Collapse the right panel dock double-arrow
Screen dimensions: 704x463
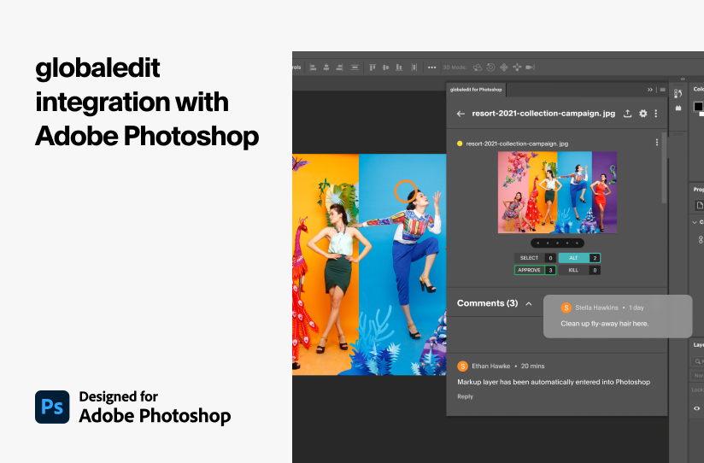pyautogui.click(x=683, y=79)
